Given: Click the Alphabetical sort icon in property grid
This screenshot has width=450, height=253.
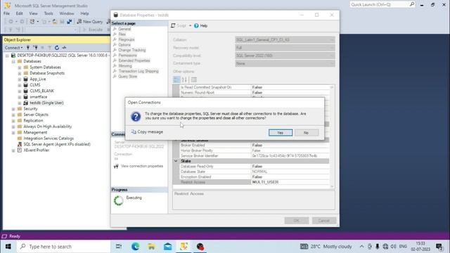Looking at the screenshot, I should pyautogui.click(x=184, y=79).
